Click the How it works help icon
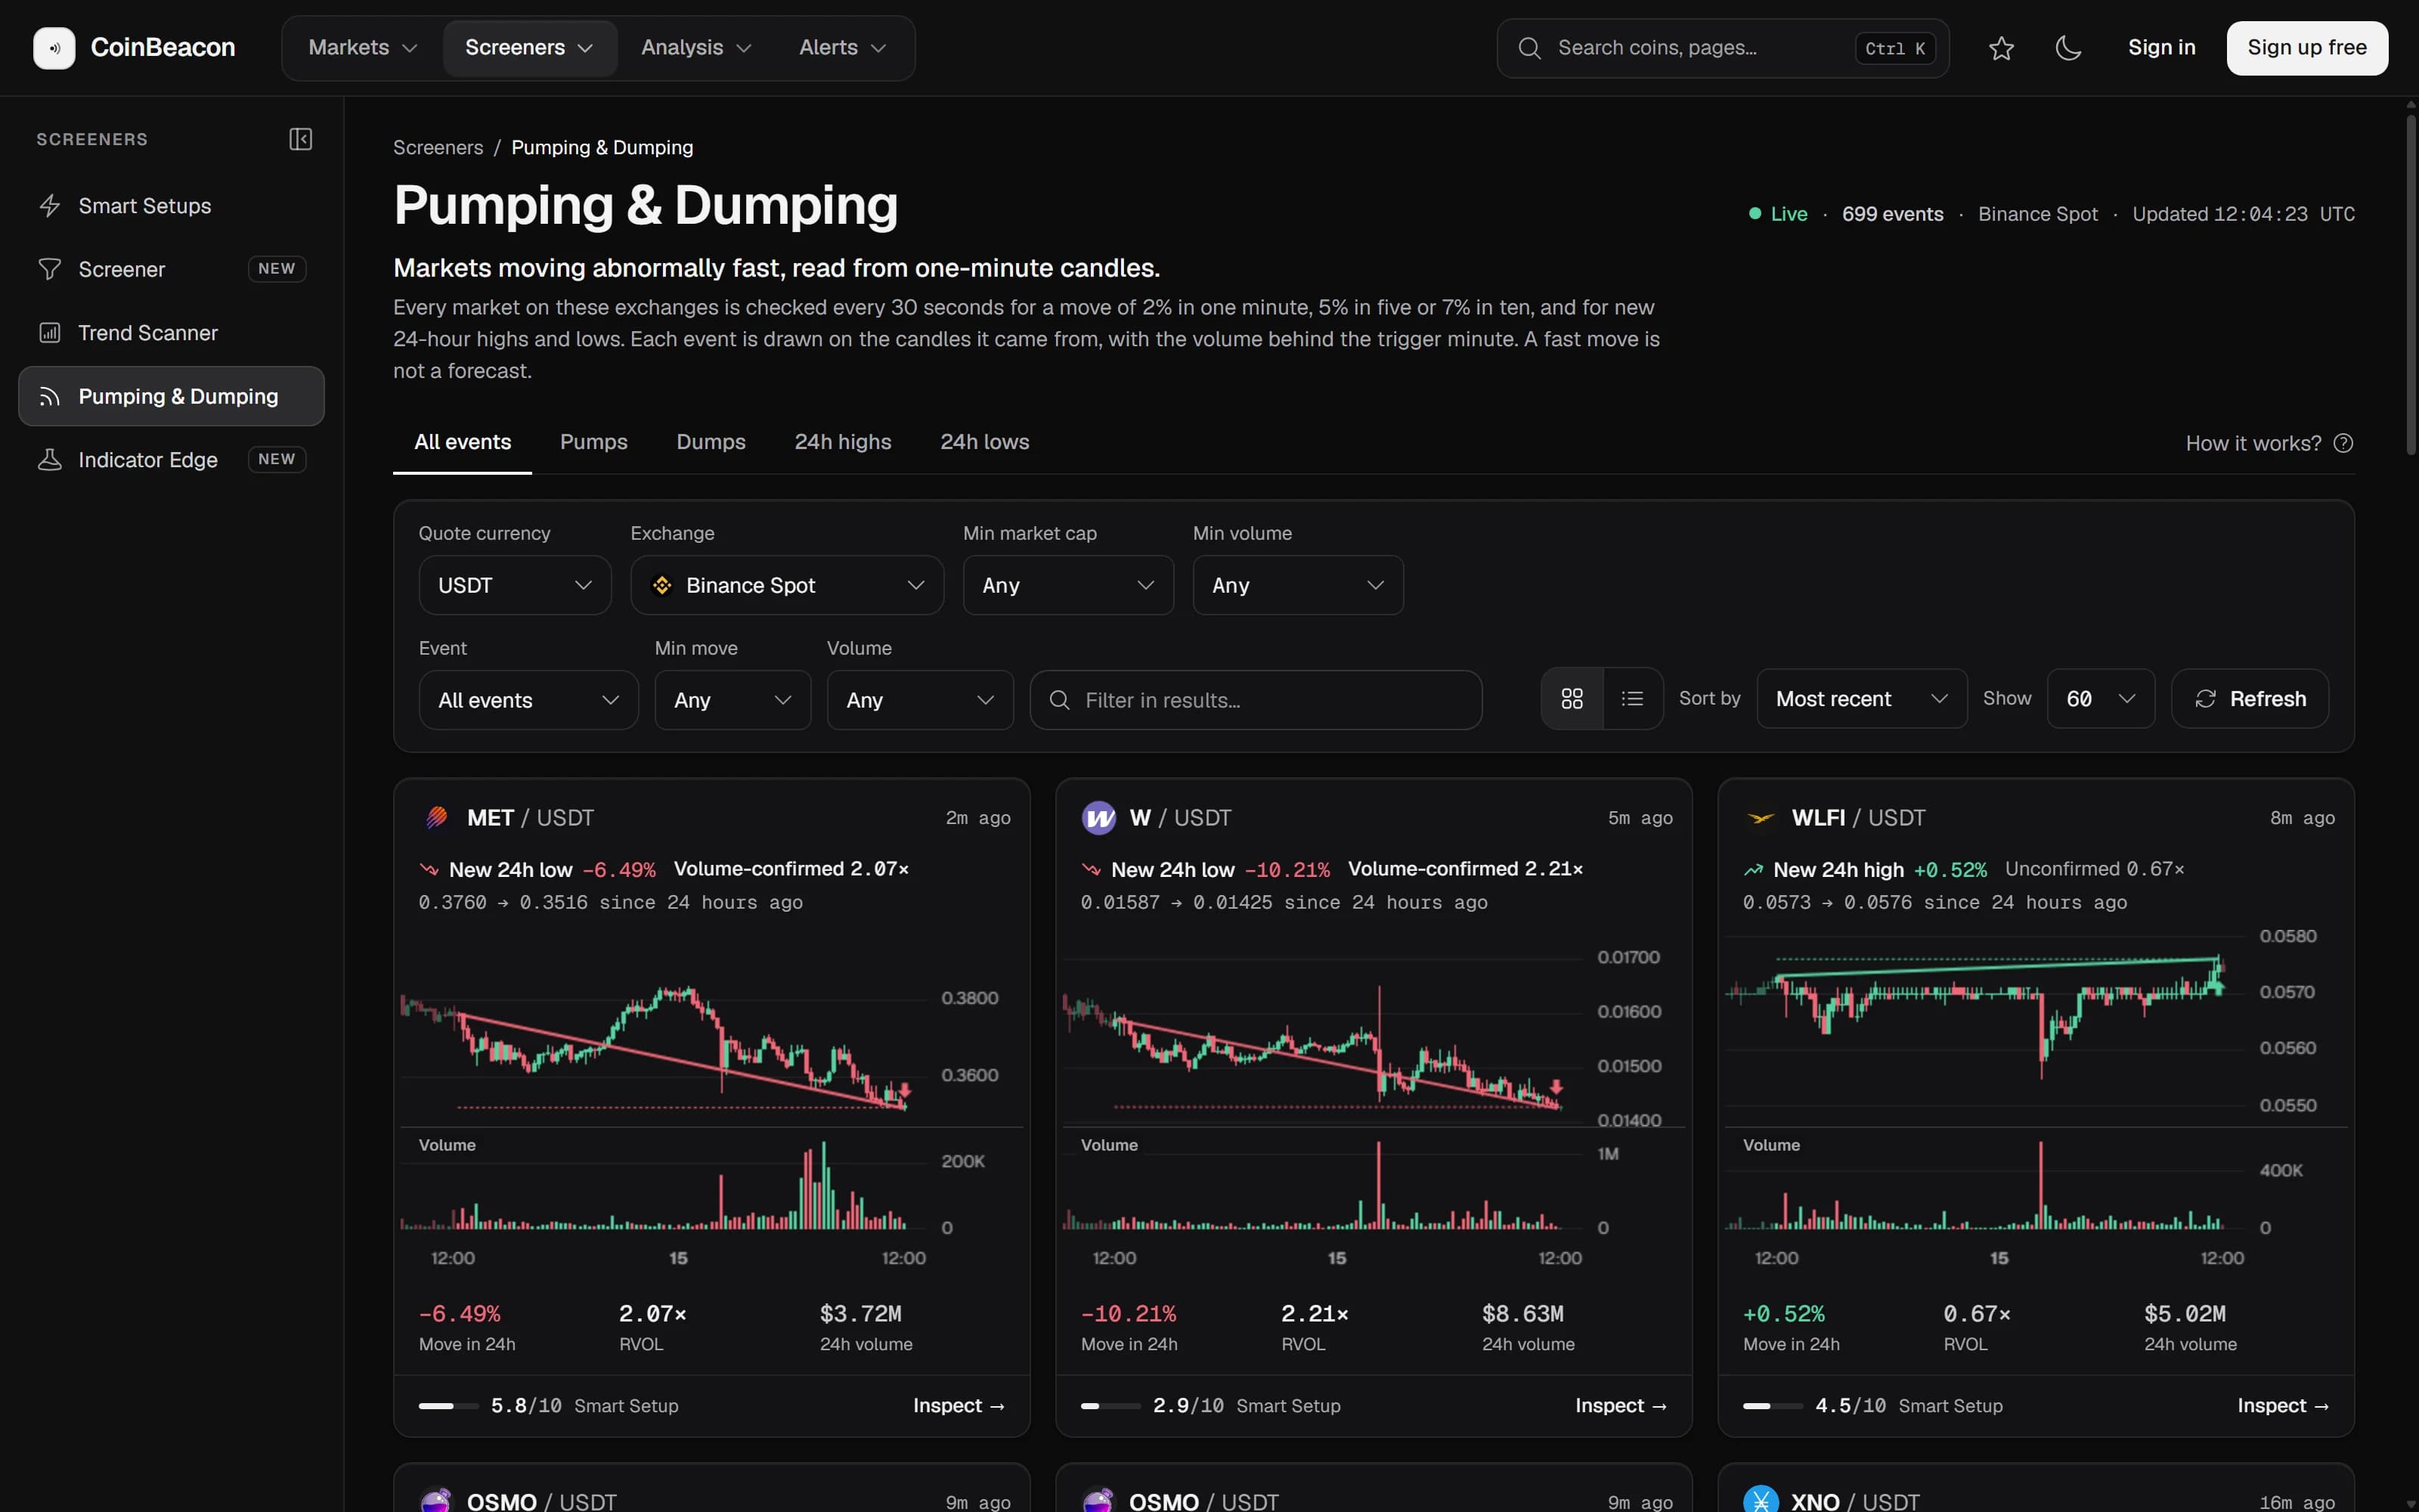 click(x=2343, y=443)
